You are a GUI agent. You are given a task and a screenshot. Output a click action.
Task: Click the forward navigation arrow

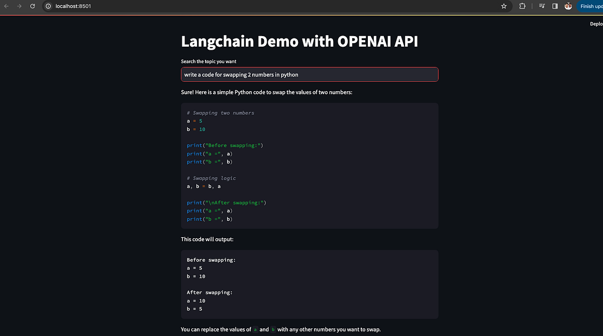19,6
